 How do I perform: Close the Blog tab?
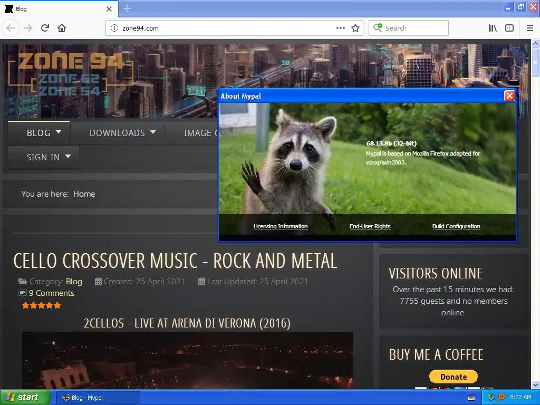tap(109, 9)
